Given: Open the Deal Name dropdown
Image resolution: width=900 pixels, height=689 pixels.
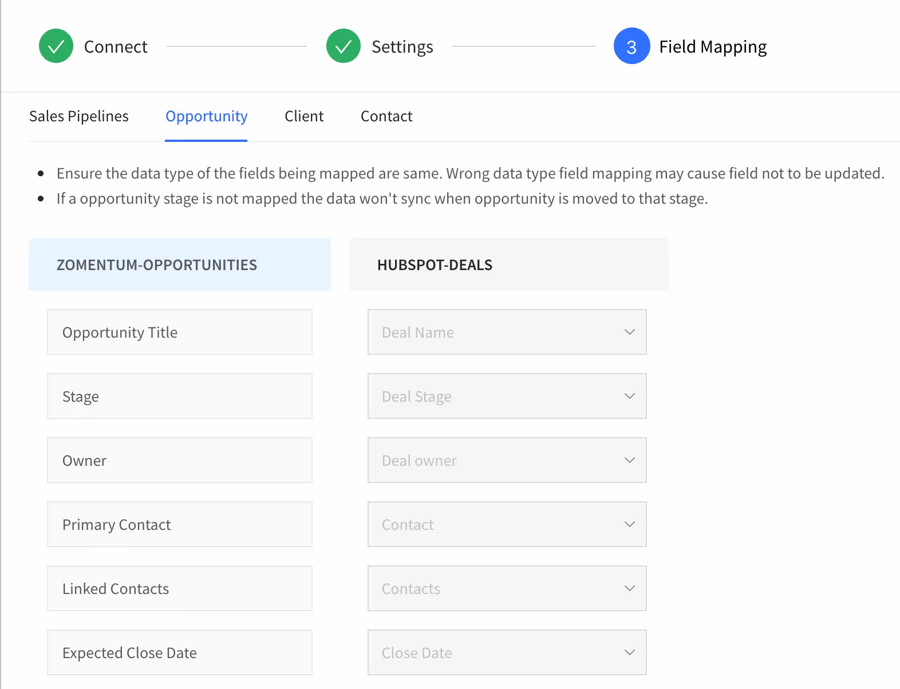Looking at the screenshot, I should (x=507, y=332).
